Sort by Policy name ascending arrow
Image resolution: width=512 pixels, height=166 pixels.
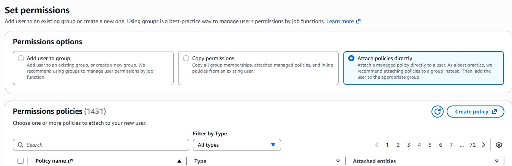tap(179, 161)
